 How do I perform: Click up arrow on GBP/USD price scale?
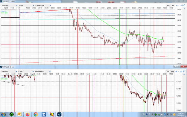coord(184,74)
